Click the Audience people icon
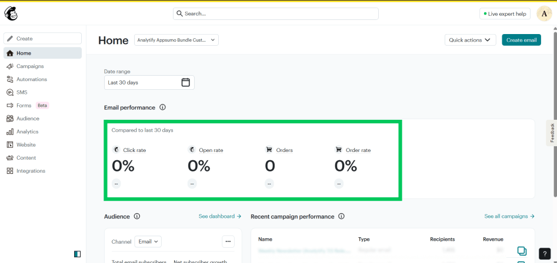 pos(10,119)
